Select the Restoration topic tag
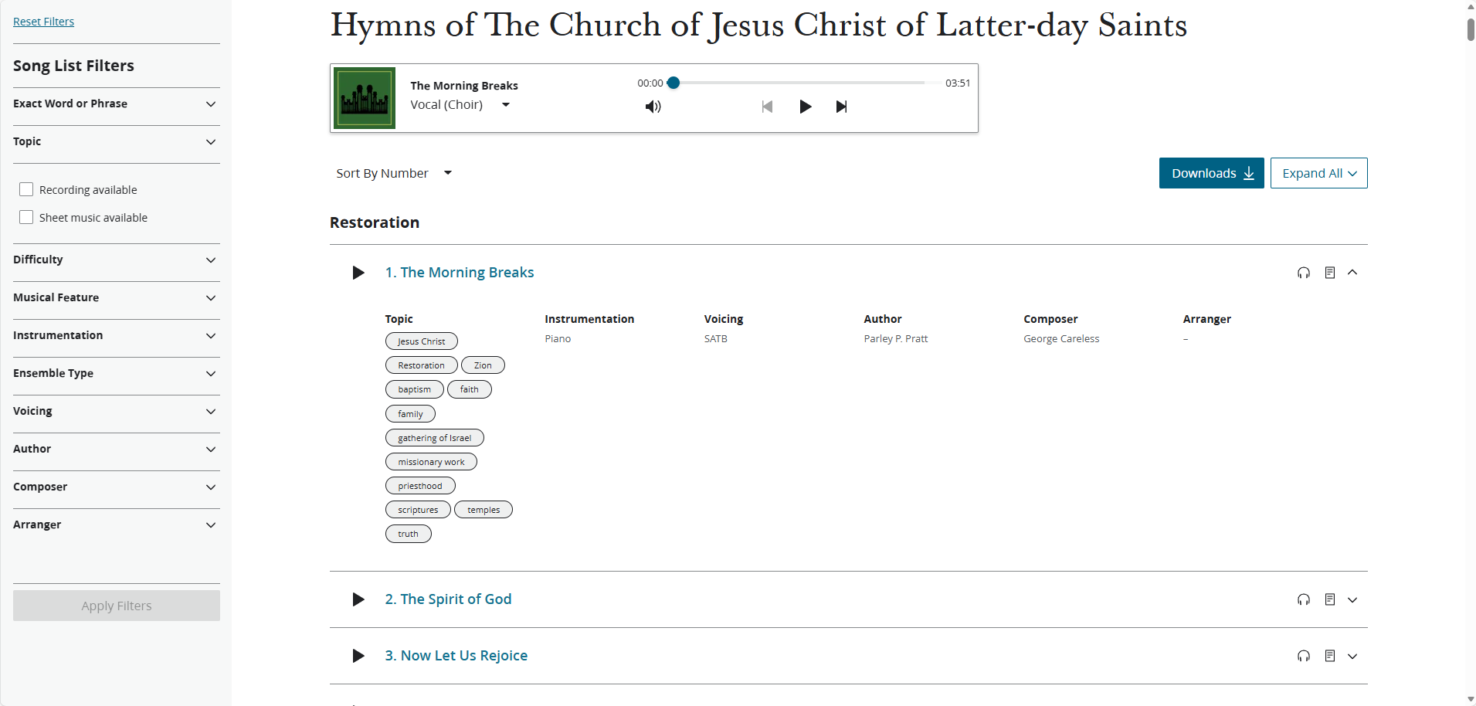Image resolution: width=1476 pixels, height=706 pixels. 421,365
